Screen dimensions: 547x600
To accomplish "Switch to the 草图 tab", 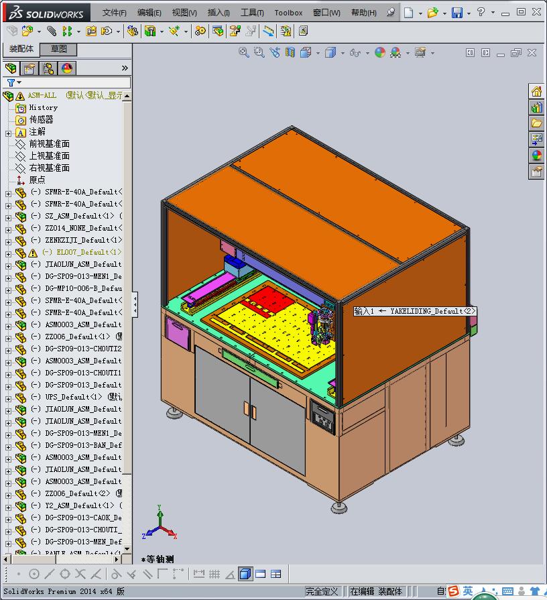I will click(58, 49).
